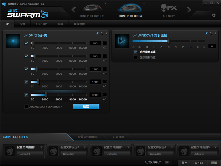Open dropdown arrow beside Kone Pure Ultra
This screenshot has width=221, height=166.
point(144,3)
